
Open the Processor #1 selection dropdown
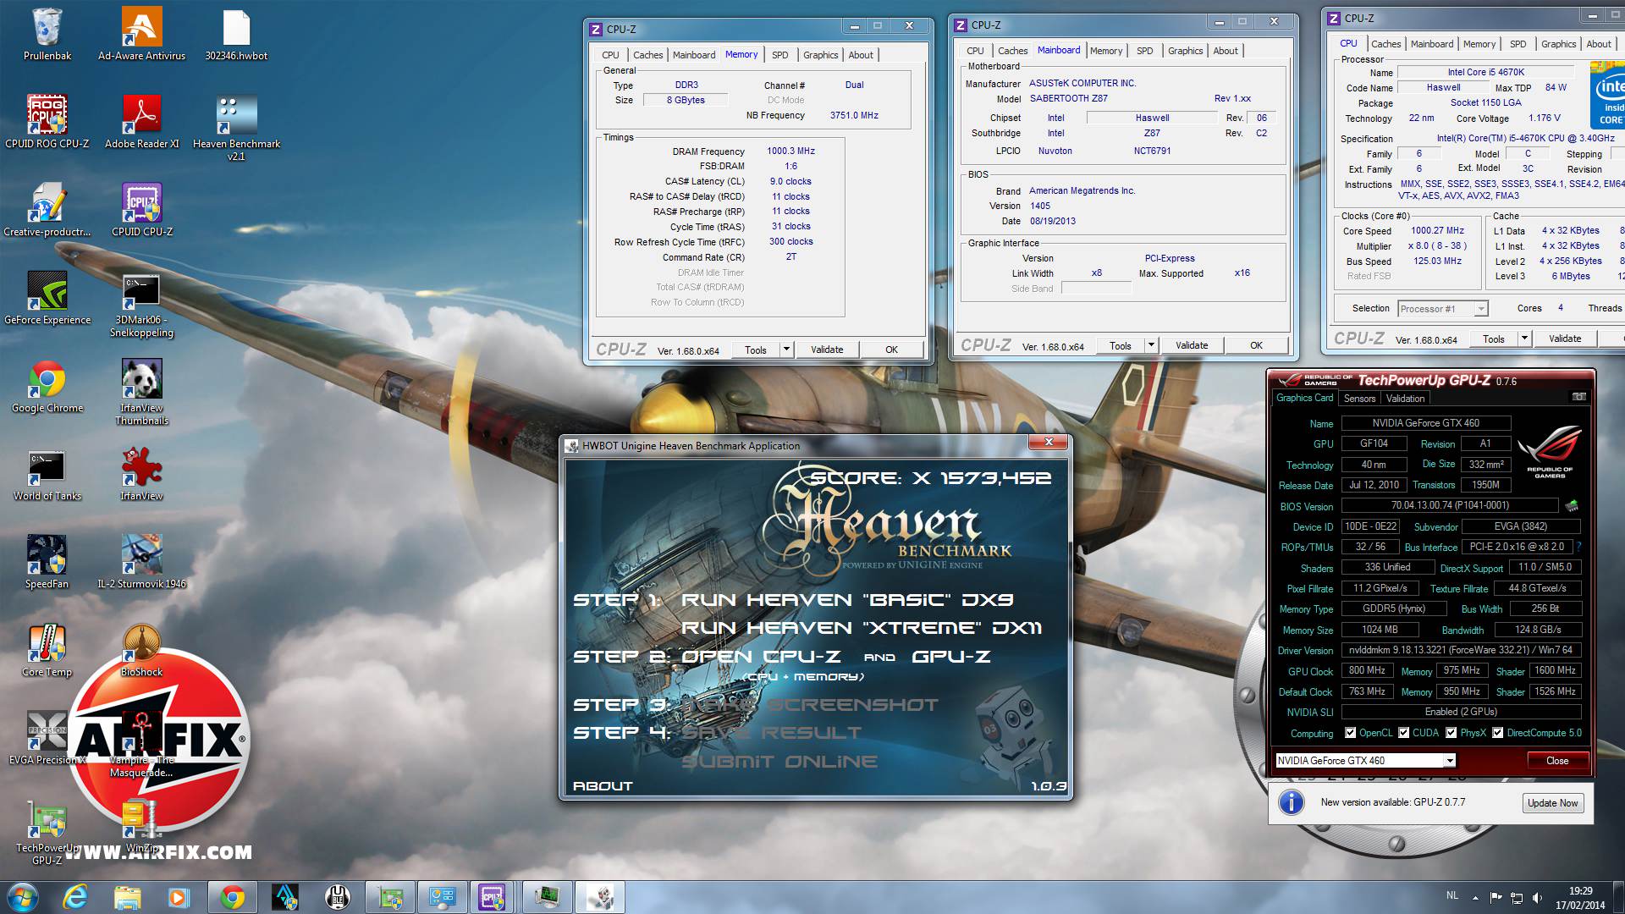pos(1481,309)
